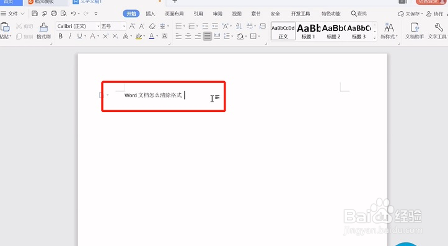Click the Distributed alignment icon

coord(217,37)
